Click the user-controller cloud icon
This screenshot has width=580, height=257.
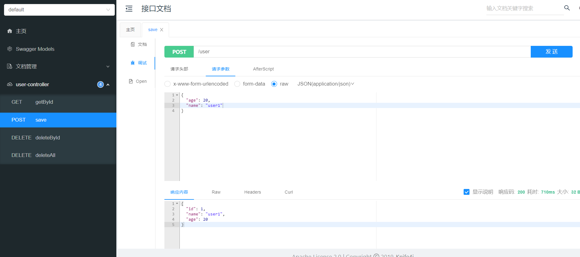[10, 84]
